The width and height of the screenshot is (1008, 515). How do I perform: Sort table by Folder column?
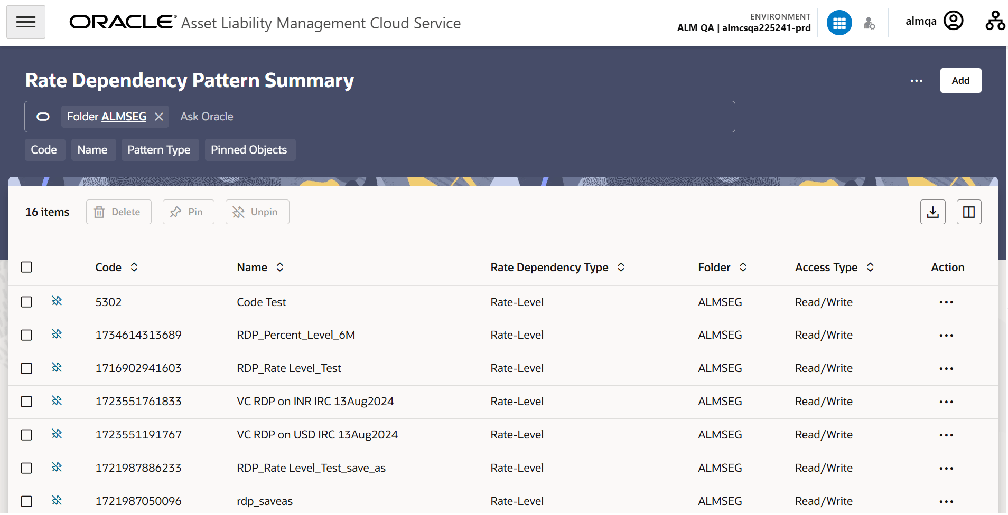click(743, 267)
